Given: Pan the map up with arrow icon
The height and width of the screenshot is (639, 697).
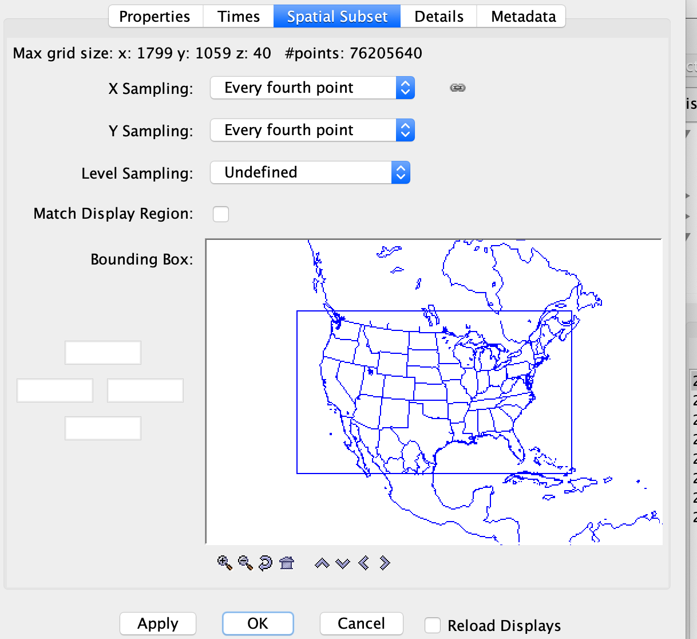Looking at the screenshot, I should (322, 563).
